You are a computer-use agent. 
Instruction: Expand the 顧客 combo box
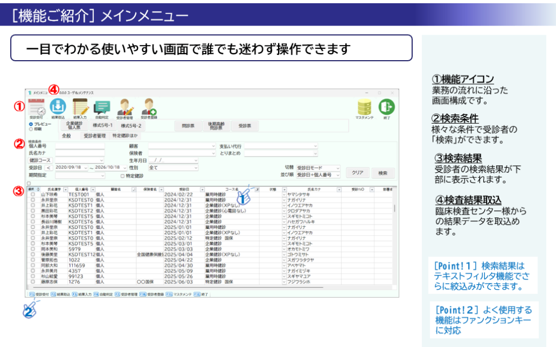tap(182, 146)
